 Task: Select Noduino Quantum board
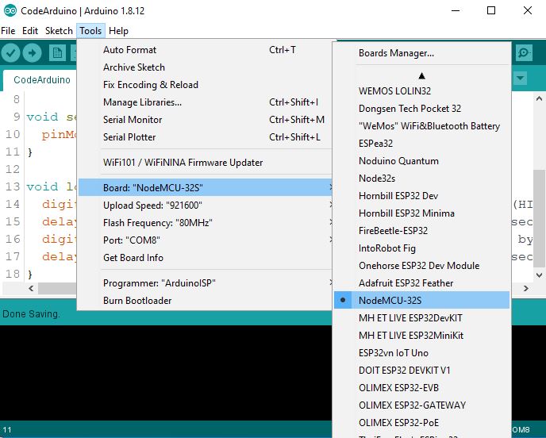tap(421, 160)
